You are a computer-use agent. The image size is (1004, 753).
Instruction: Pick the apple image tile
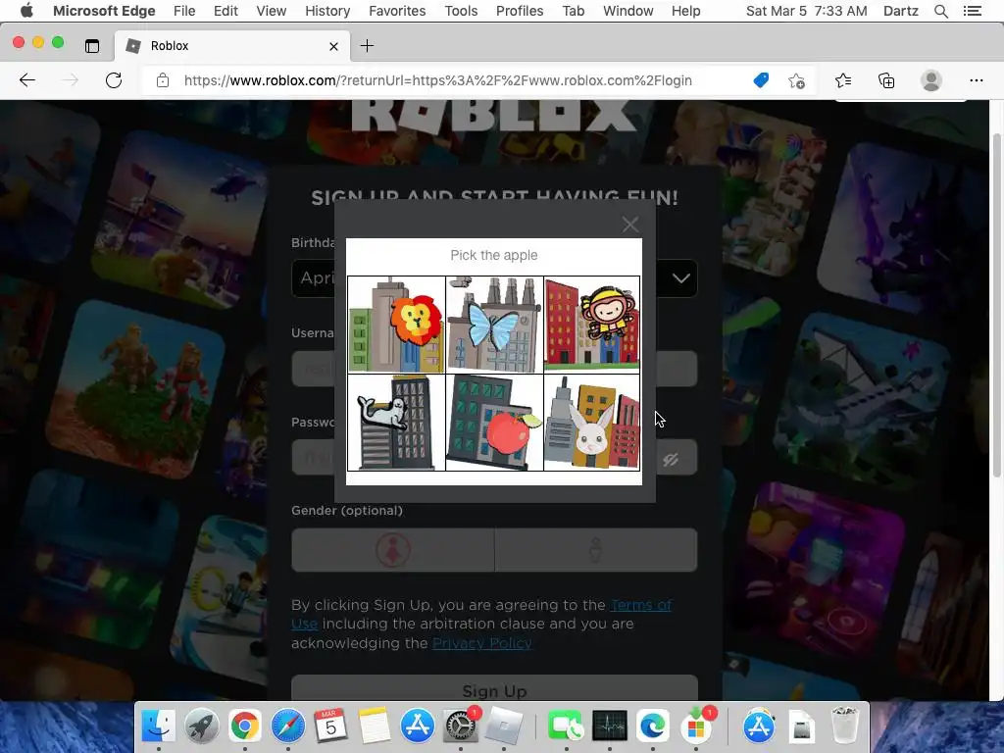(x=494, y=423)
